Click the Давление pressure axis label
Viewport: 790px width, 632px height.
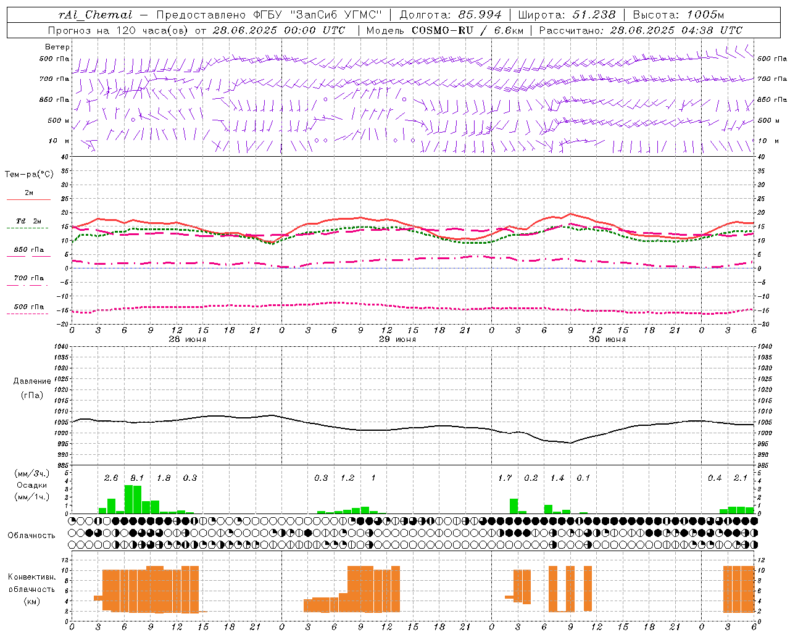[31, 381]
